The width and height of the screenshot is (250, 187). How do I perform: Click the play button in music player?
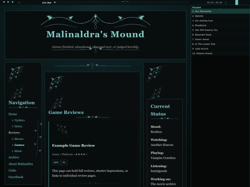(8, 2)
